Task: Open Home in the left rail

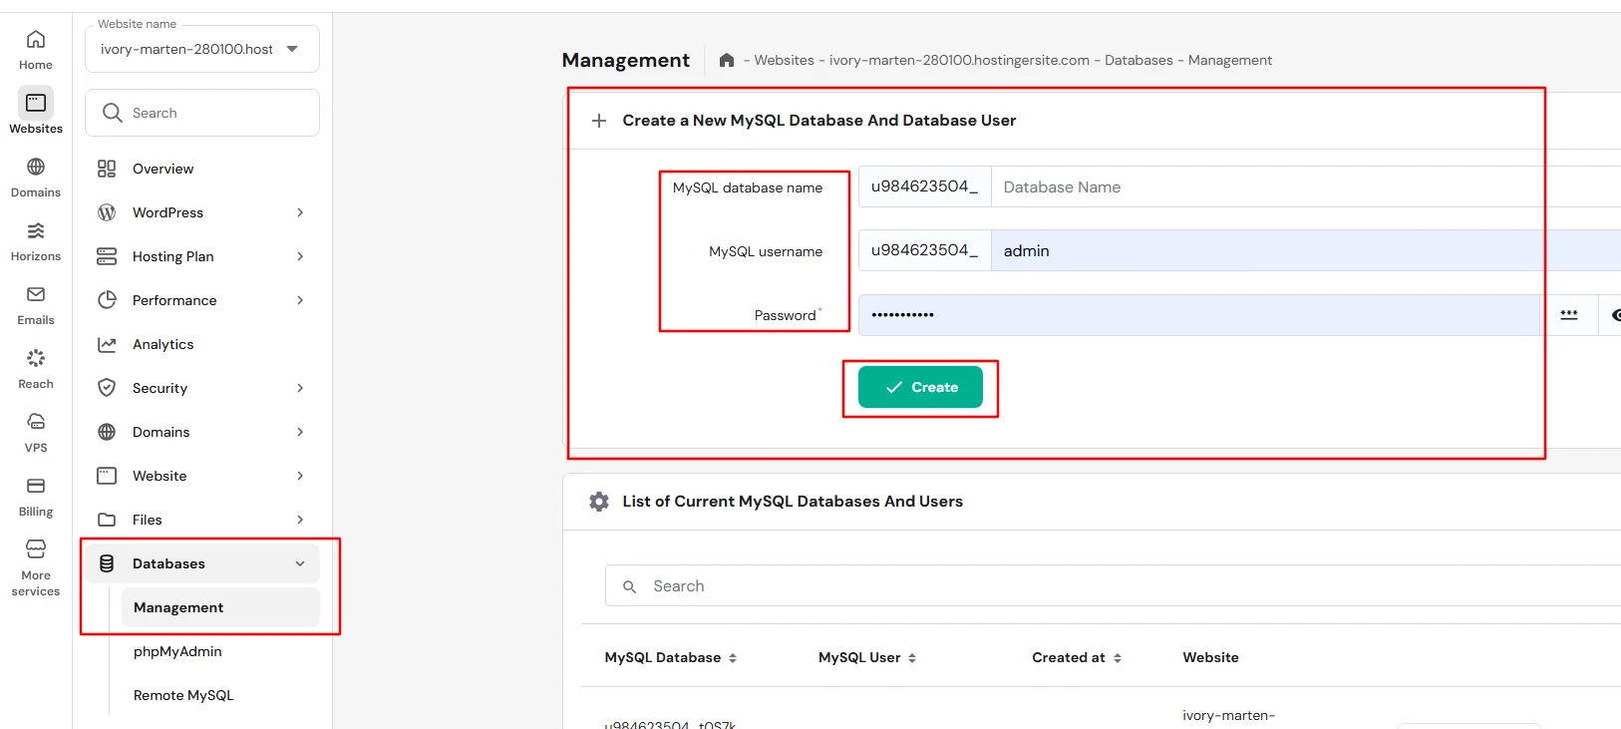Action: tap(36, 49)
